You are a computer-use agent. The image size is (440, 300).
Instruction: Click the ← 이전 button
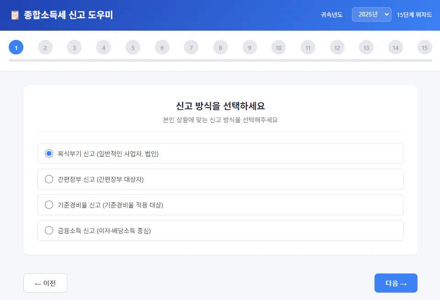point(45,283)
